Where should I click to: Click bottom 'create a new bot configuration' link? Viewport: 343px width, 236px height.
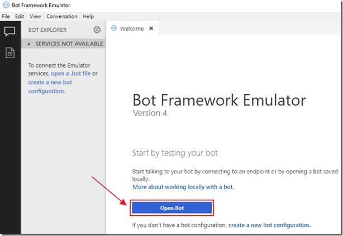pyautogui.click(x=269, y=225)
